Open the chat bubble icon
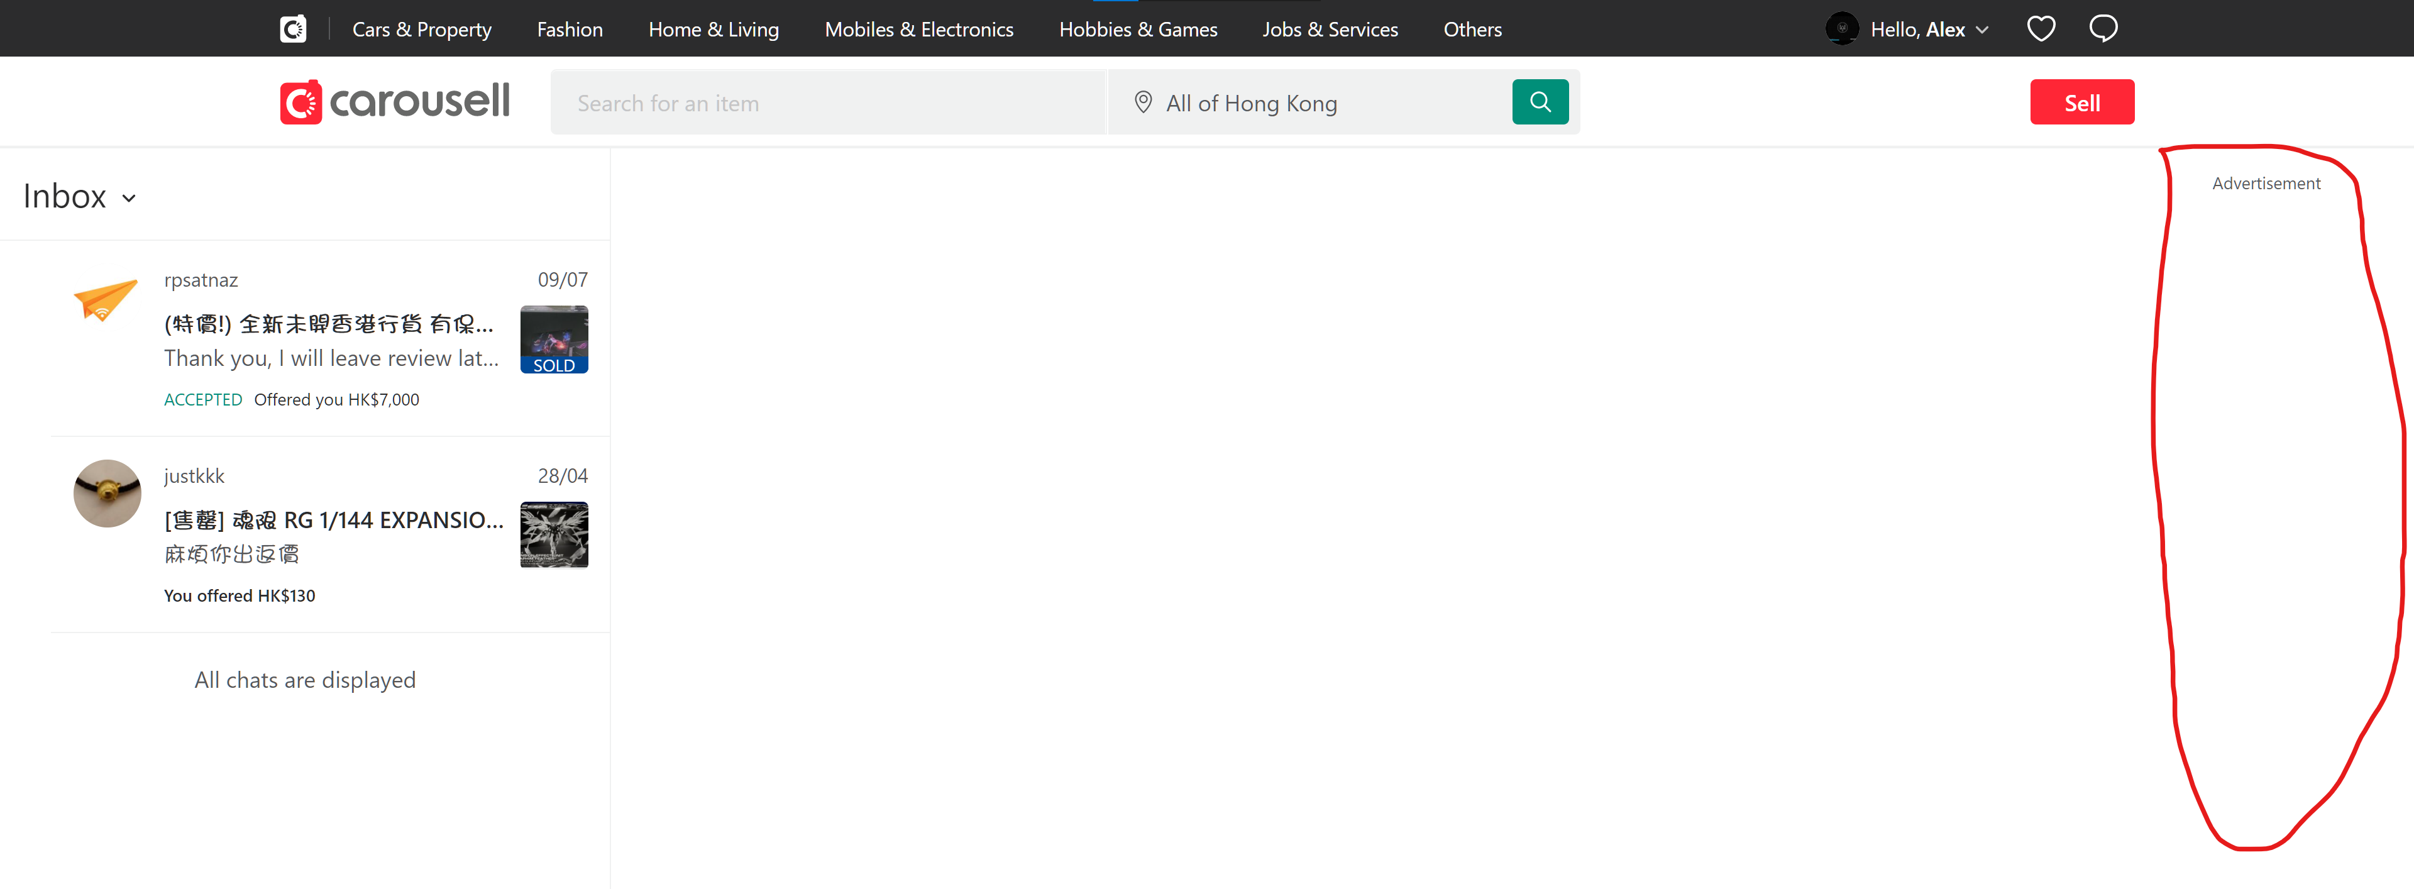 tap(2103, 29)
